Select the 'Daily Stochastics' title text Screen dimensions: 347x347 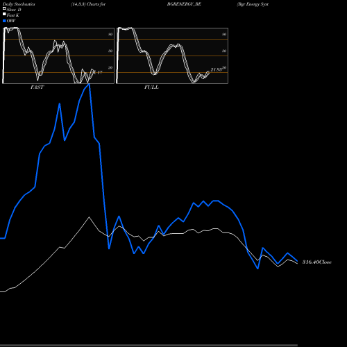(x=19, y=4)
